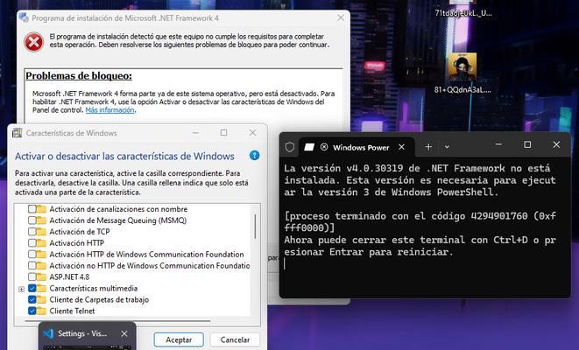Open the Más información link

[109, 110]
